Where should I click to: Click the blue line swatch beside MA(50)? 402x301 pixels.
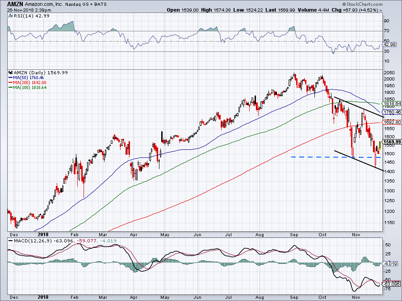[11, 77]
